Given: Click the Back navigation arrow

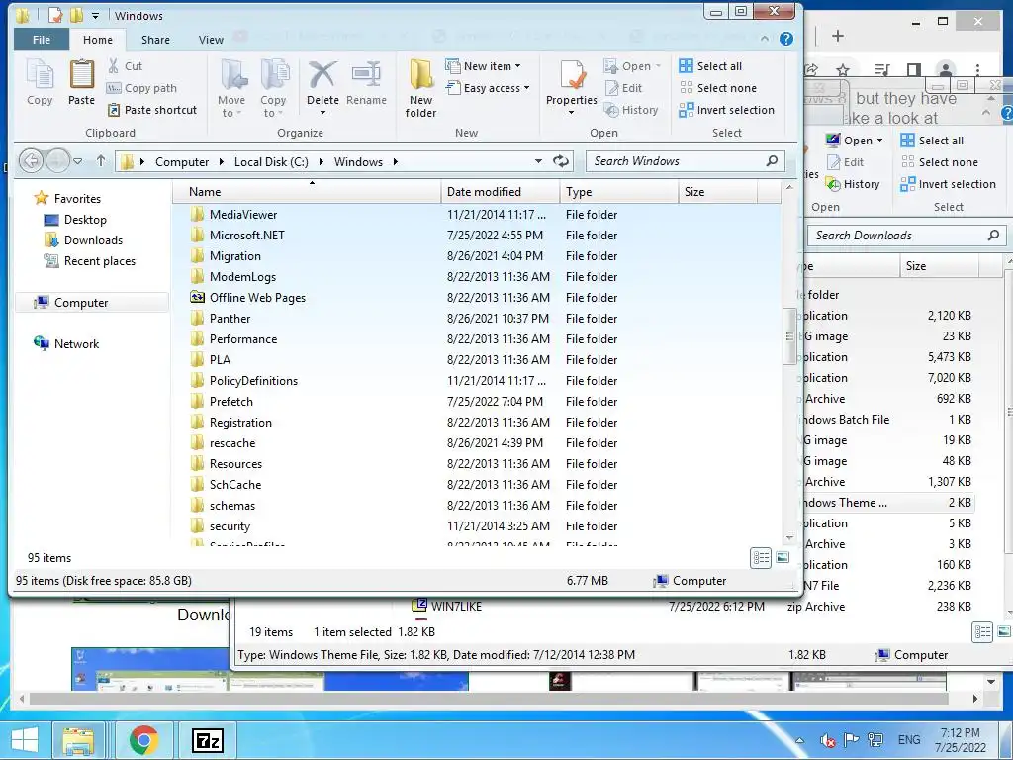Looking at the screenshot, I should (x=31, y=161).
